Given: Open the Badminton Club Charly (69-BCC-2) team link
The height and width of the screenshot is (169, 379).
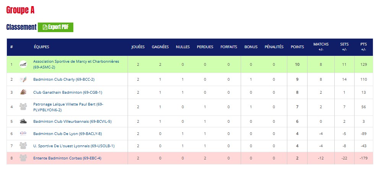Looking at the screenshot, I should (64, 80).
